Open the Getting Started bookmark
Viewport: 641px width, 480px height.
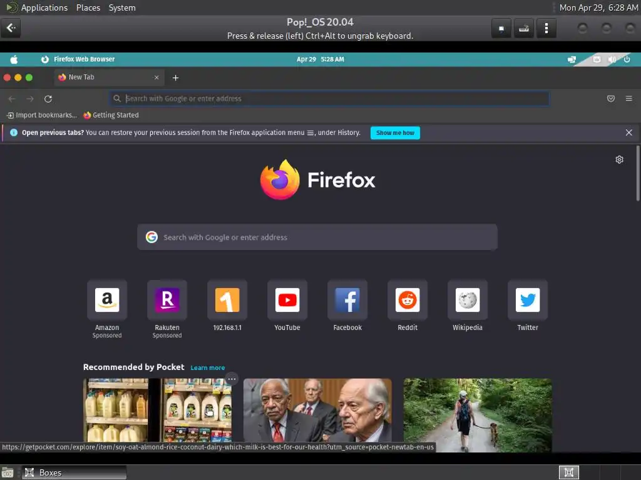[111, 116]
